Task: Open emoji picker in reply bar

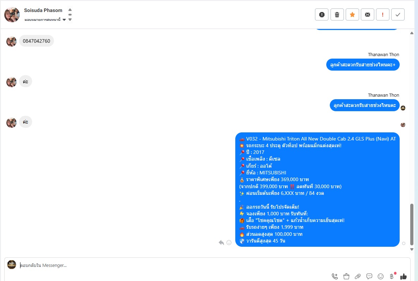Action: [x=381, y=276]
